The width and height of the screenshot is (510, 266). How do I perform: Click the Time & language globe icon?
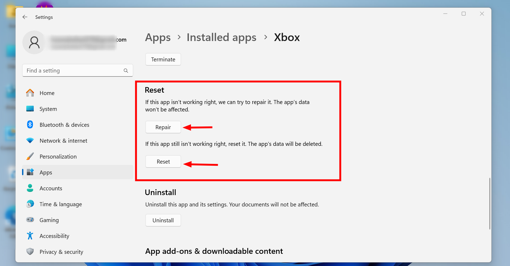tap(30, 204)
